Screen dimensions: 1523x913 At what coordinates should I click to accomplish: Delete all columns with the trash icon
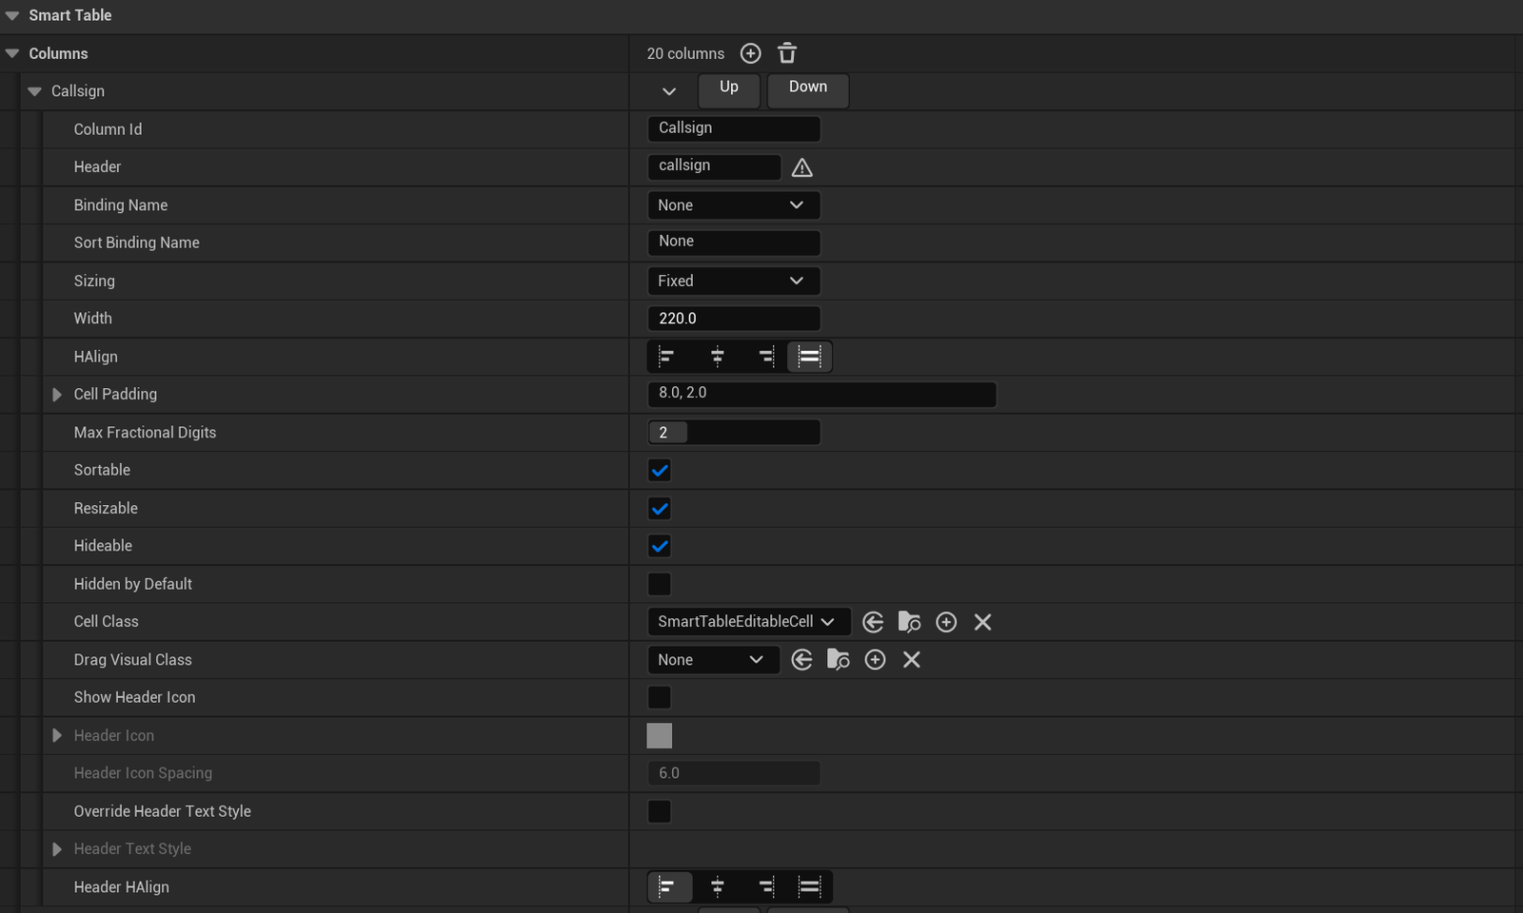click(x=787, y=53)
